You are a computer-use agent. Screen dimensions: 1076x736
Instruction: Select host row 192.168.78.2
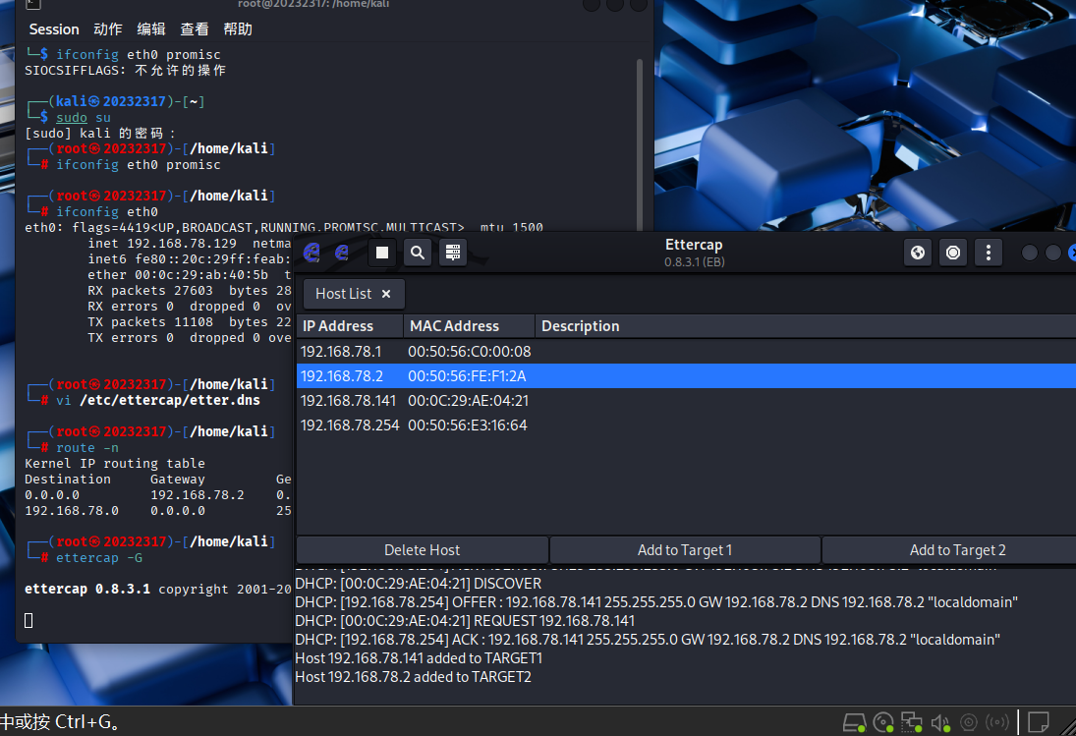click(686, 376)
